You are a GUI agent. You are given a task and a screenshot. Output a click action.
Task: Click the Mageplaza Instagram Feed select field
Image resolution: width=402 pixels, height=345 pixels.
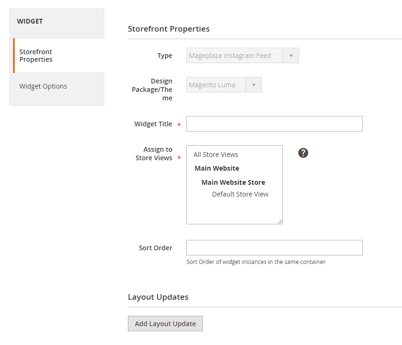point(234,56)
